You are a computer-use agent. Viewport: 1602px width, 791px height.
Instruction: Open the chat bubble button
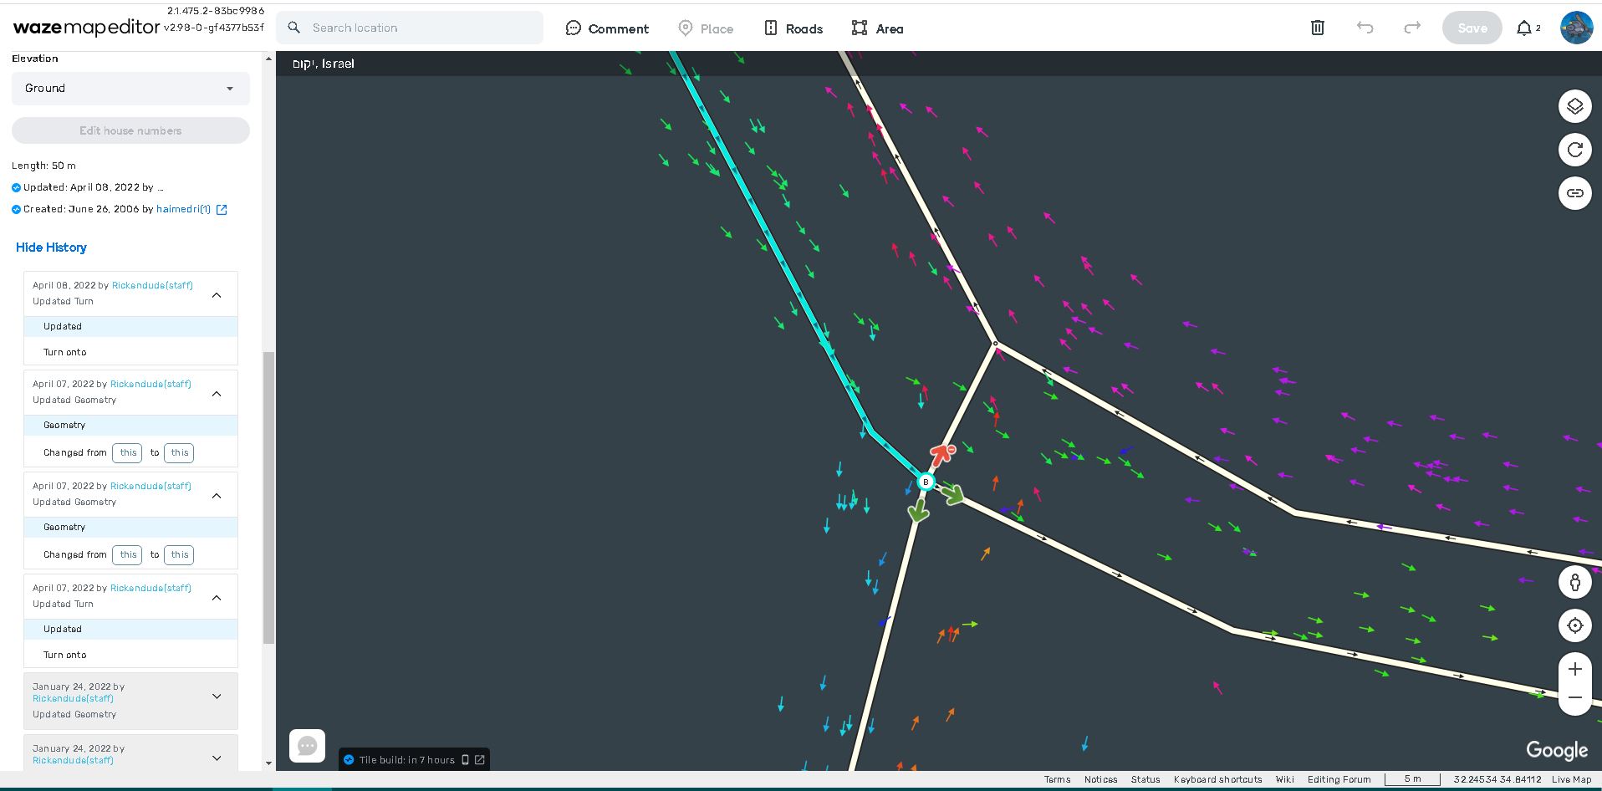click(x=307, y=745)
